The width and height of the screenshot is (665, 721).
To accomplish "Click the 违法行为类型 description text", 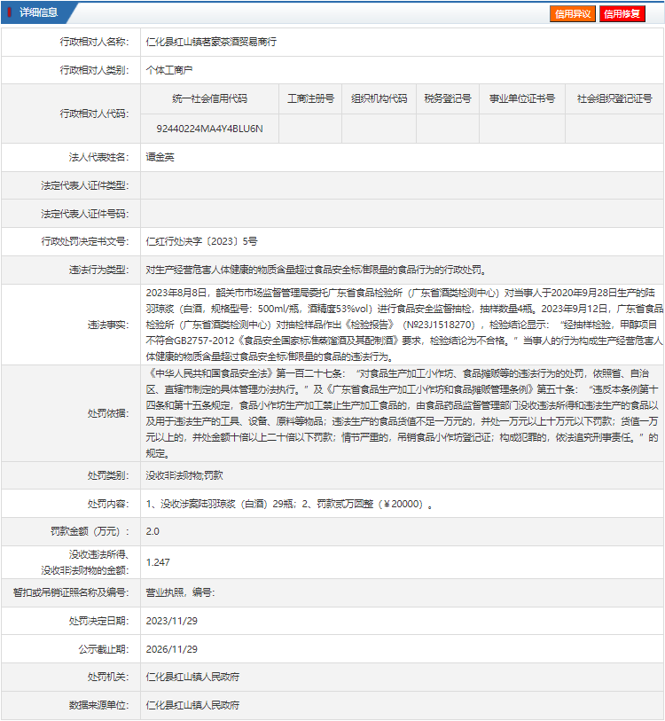I will pyautogui.click(x=317, y=270).
